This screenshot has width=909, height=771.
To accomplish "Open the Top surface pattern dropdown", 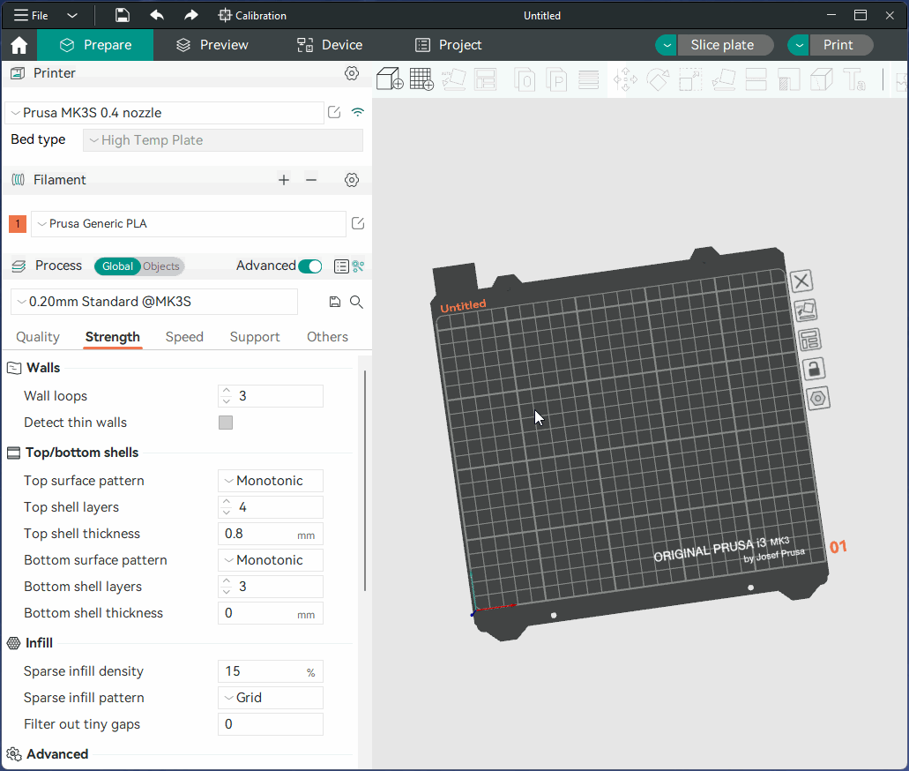I will [x=271, y=481].
